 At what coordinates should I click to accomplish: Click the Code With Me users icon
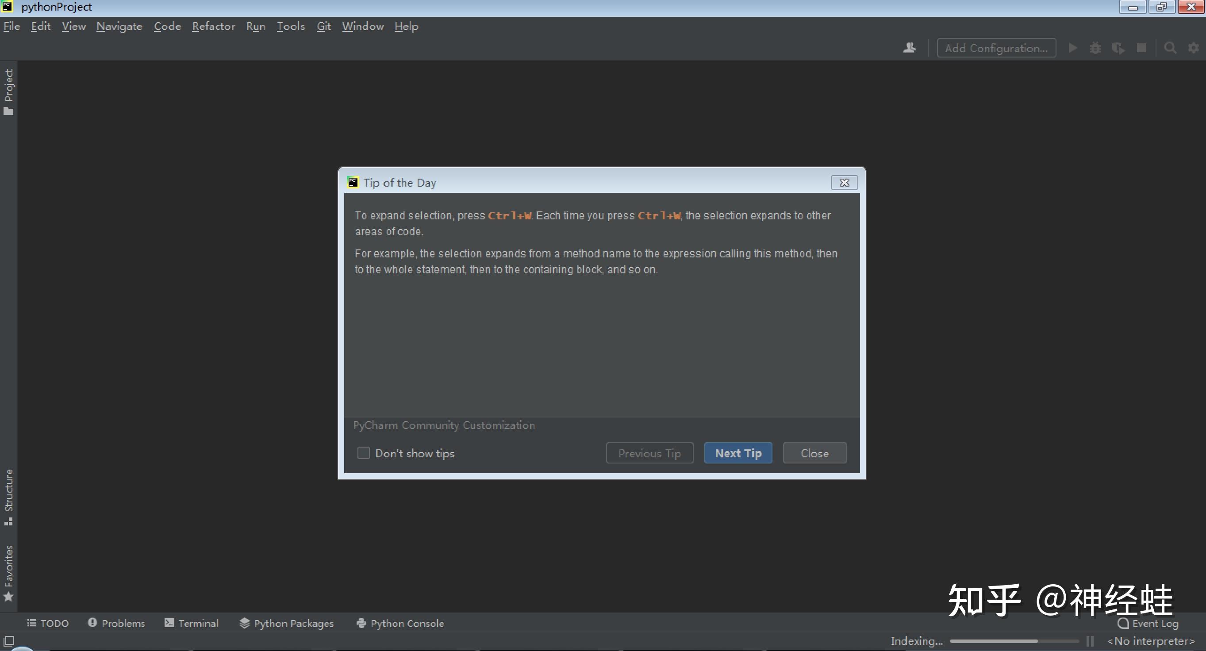click(x=909, y=48)
